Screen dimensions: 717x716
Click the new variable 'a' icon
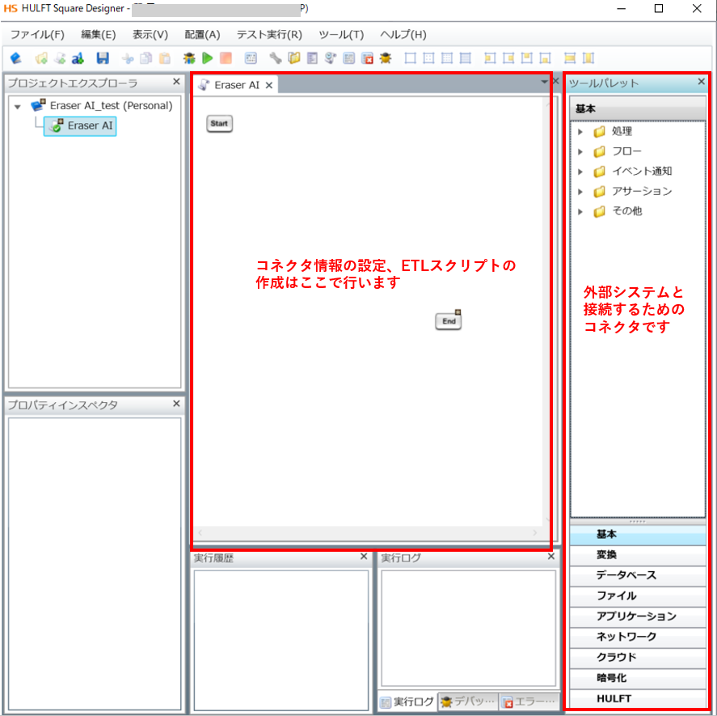pyautogui.click(x=78, y=58)
